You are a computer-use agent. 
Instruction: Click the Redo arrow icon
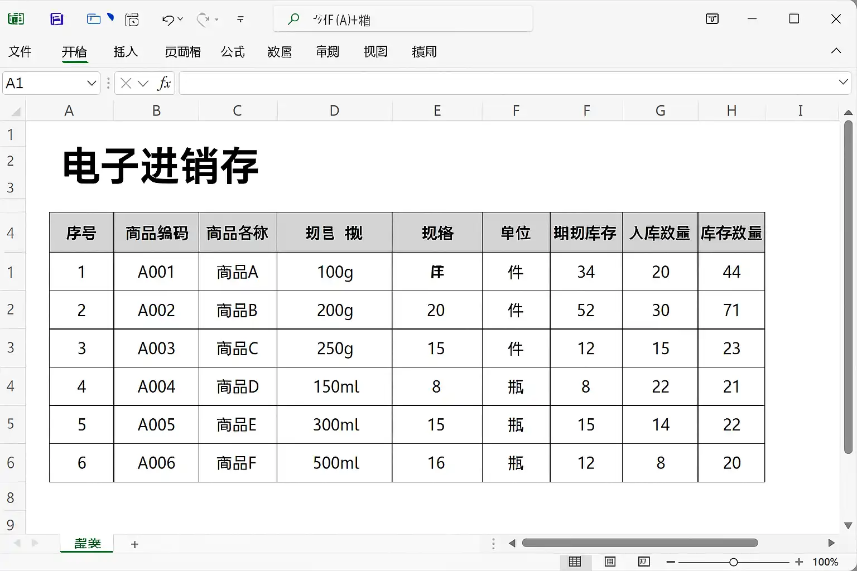coord(203,20)
